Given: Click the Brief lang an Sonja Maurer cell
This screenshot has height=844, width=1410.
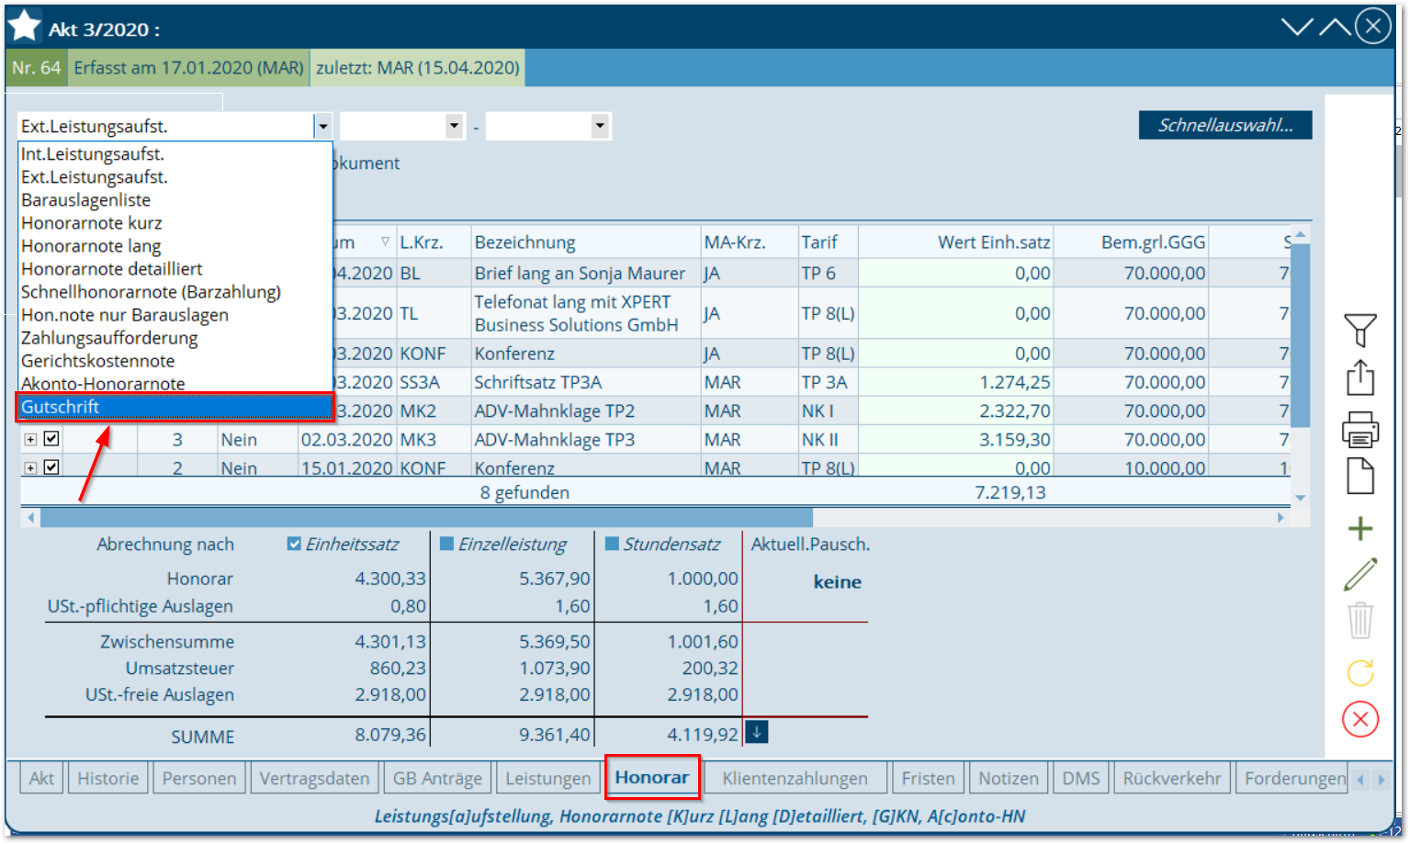Looking at the screenshot, I should [x=586, y=273].
